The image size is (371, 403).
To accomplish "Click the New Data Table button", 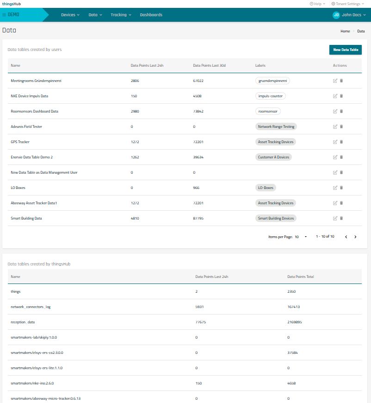I will [345, 50].
